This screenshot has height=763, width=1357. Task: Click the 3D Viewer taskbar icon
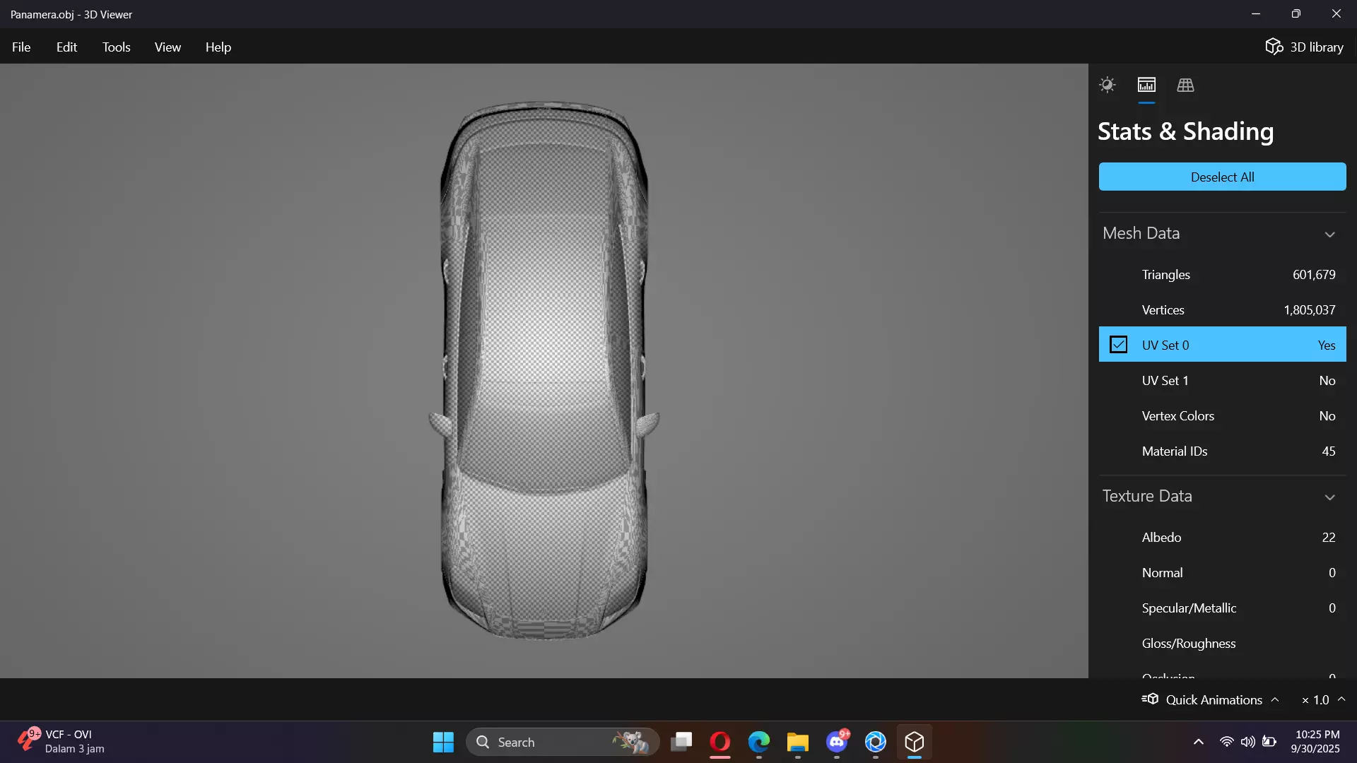[915, 742]
